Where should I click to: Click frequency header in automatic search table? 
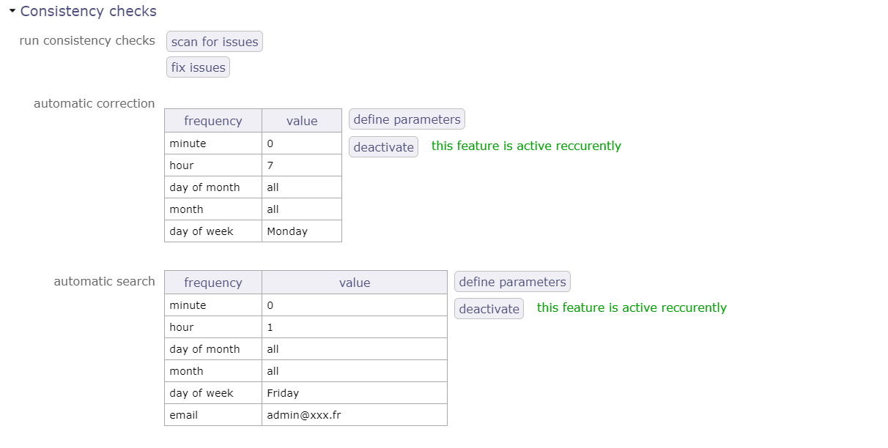tap(212, 283)
